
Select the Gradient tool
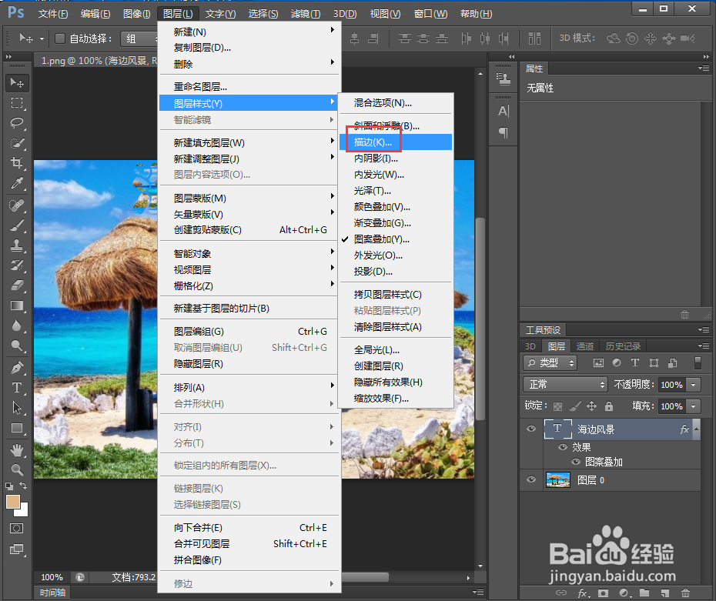(x=17, y=305)
